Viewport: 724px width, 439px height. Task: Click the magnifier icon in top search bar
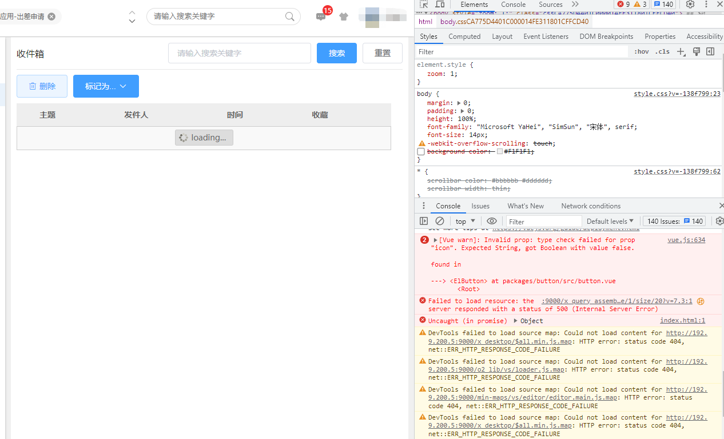click(290, 17)
